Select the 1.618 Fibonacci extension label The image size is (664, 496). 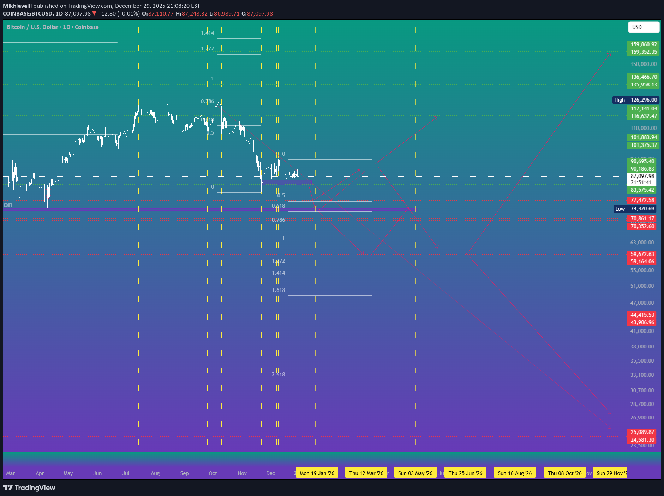click(278, 290)
